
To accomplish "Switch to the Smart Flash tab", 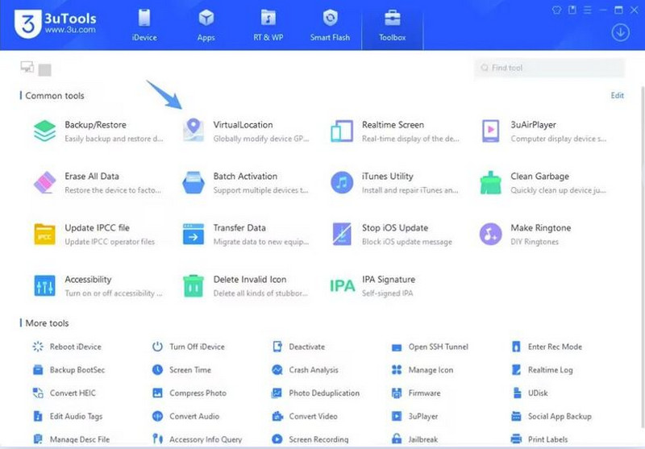I will coord(330,25).
